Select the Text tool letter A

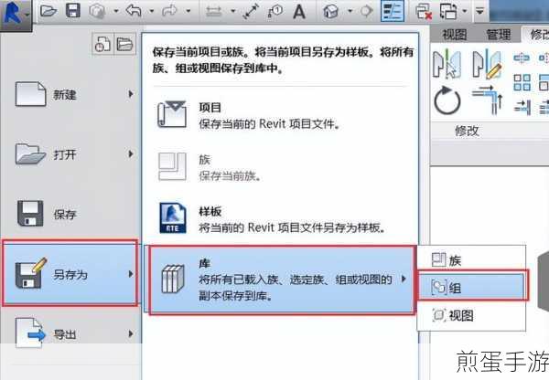299,12
